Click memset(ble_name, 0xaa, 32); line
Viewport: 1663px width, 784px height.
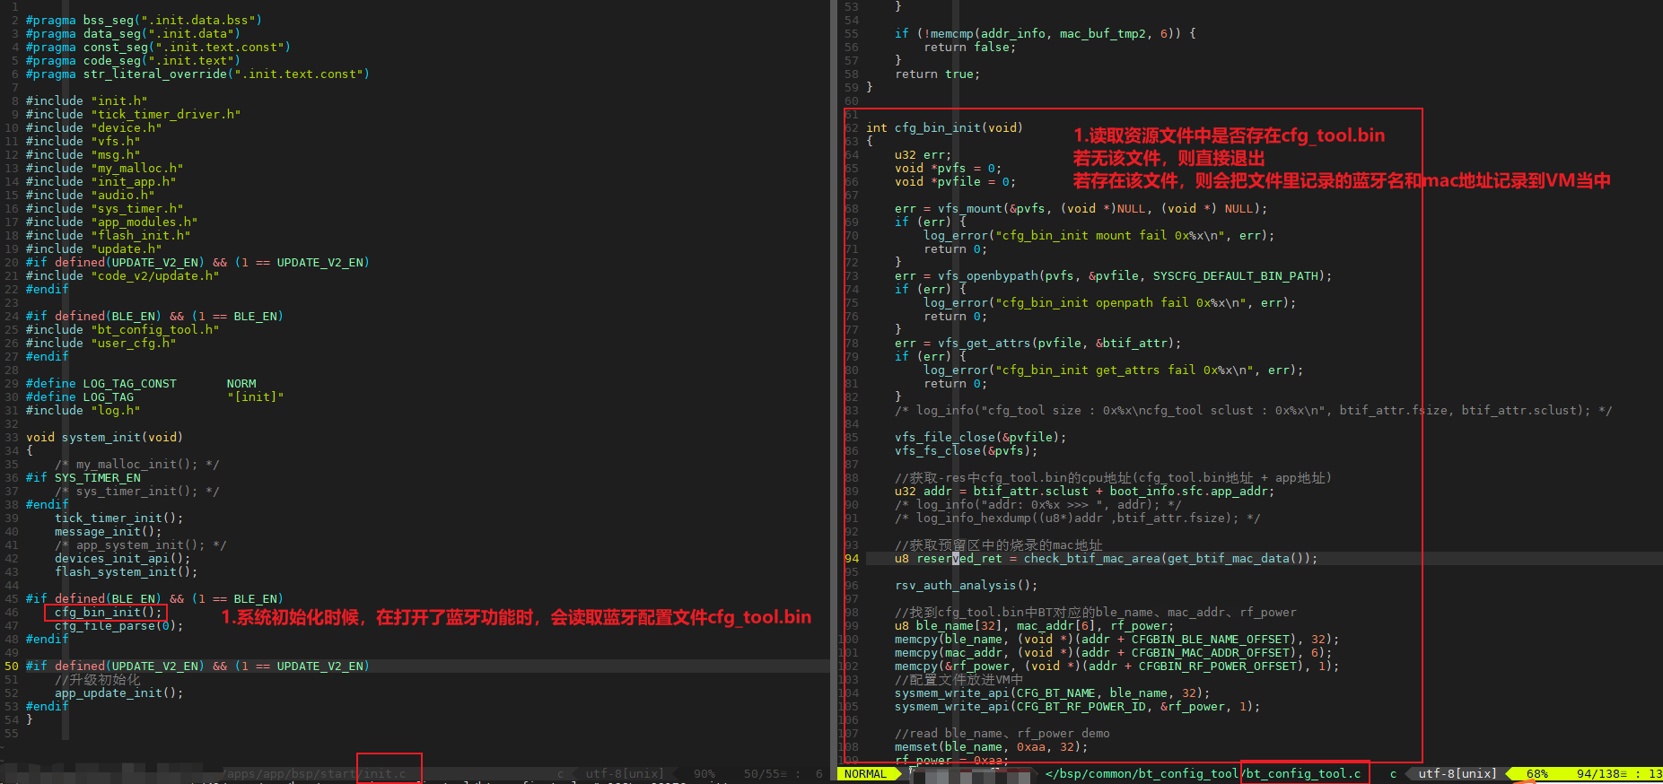pyautogui.click(x=991, y=746)
